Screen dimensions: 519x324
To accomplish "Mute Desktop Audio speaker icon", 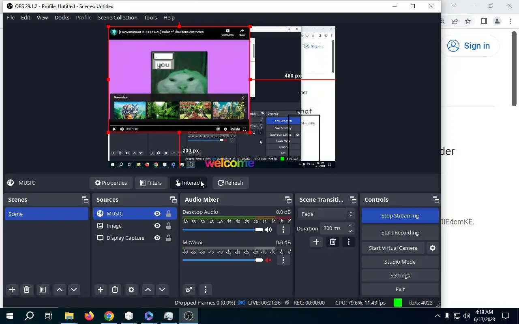I will (x=268, y=230).
